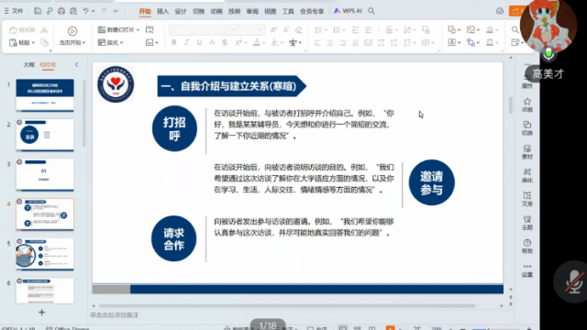Click the decrease indent icon
The height and width of the screenshot is (330, 587).
tap(355, 30)
